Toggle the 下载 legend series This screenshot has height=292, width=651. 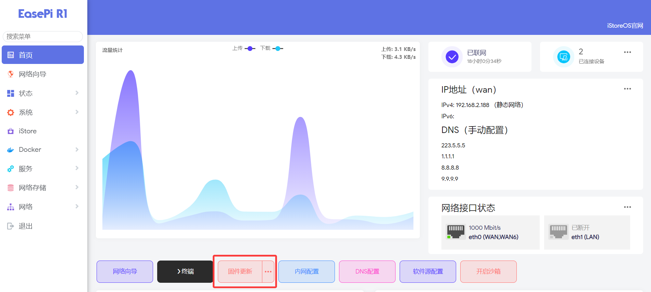pos(272,49)
